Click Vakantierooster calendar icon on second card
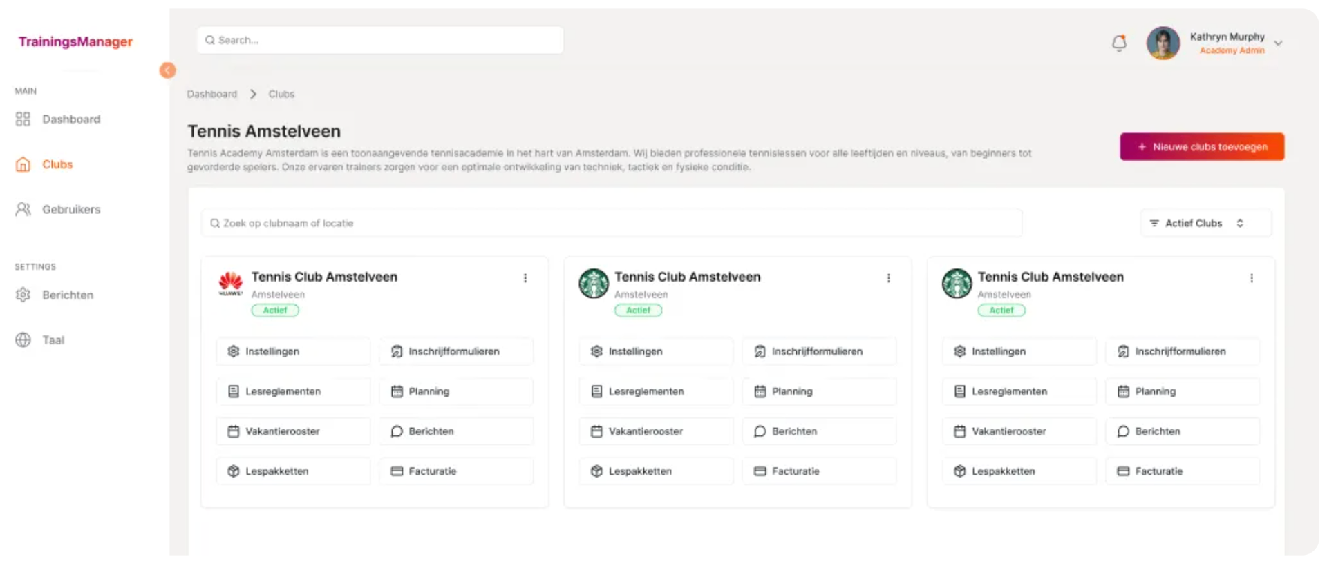The width and height of the screenshot is (1327, 570). [x=596, y=431]
